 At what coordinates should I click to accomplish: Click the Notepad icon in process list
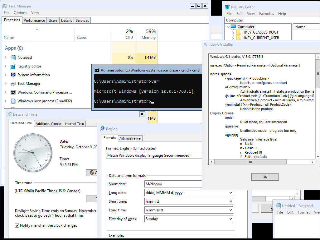13,58
